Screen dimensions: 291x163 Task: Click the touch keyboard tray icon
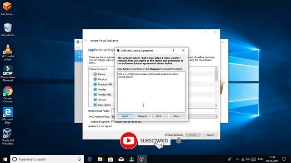click(x=253, y=159)
